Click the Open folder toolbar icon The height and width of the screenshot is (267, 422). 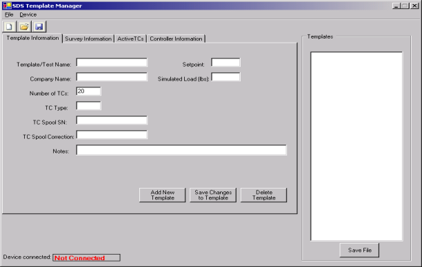(24, 27)
